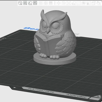Click the Variable layer height icon
102x102 pixels.
coord(51,3)
